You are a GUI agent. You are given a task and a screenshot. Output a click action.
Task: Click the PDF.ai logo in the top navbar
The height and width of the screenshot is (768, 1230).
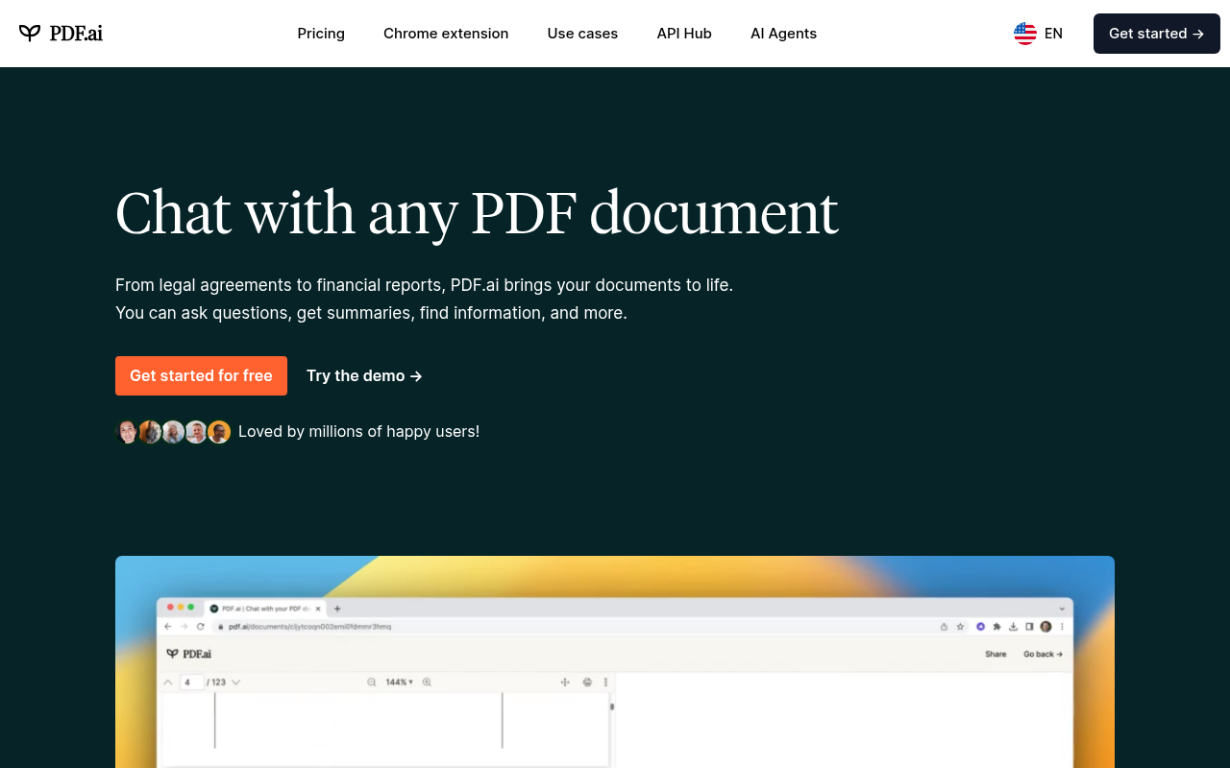(61, 33)
